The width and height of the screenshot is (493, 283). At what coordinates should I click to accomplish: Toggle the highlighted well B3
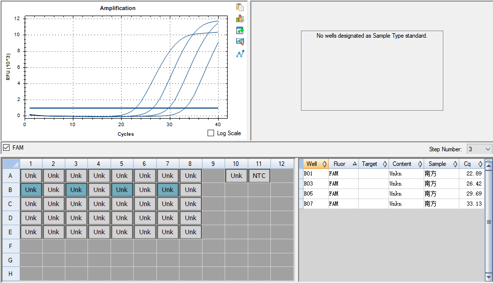tap(76, 190)
